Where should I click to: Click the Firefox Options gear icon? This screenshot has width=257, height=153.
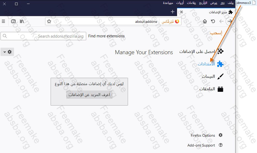221,135
